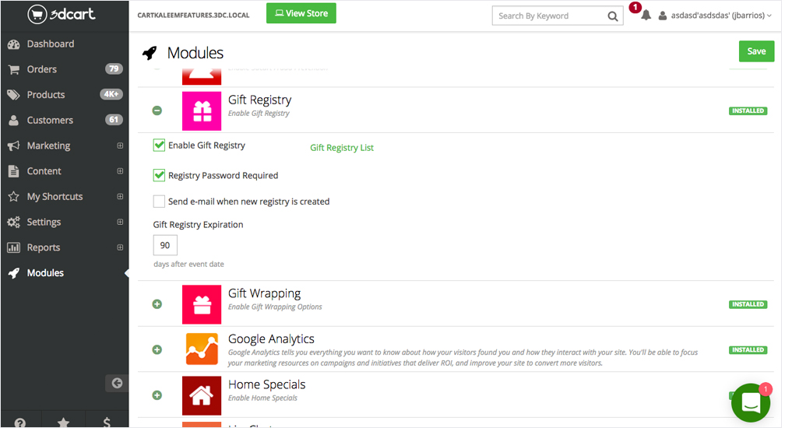Enable Send e-mail when new registry is created
This screenshot has height=428, width=785.
tap(159, 202)
